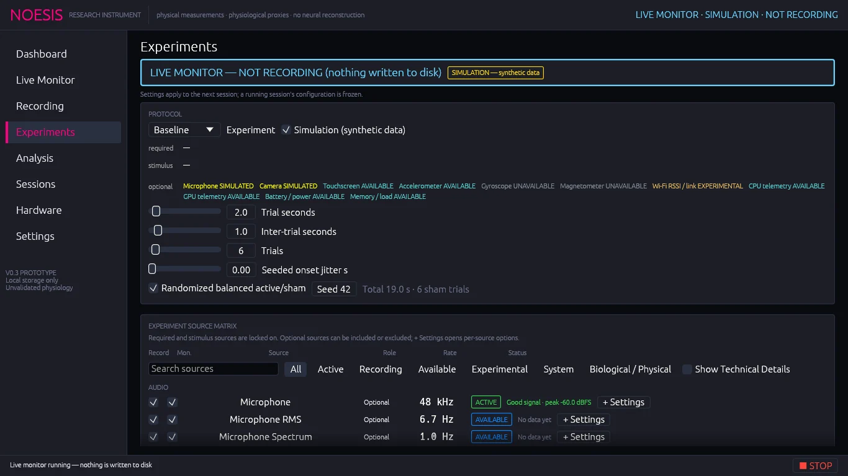848x476 pixels.
Task: Adjust the Inter-trial seconds slider
Action: 184,231
